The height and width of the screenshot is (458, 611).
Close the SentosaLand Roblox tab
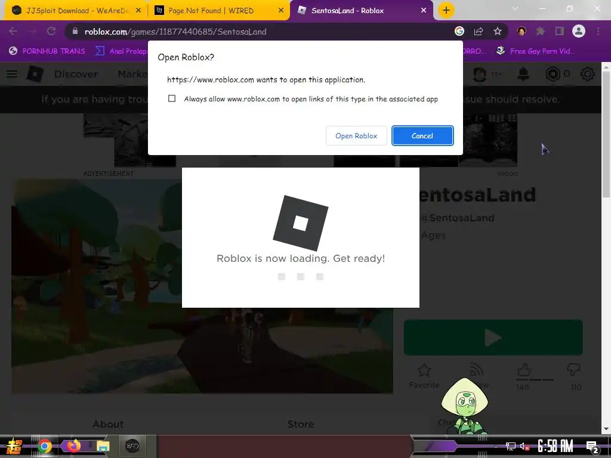click(424, 11)
